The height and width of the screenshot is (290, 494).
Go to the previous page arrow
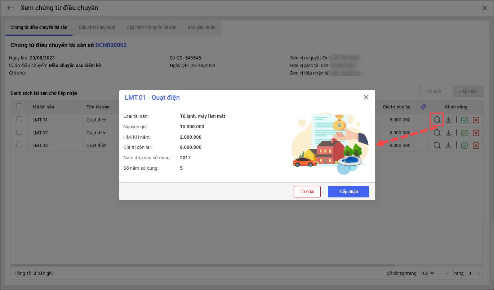447,274
